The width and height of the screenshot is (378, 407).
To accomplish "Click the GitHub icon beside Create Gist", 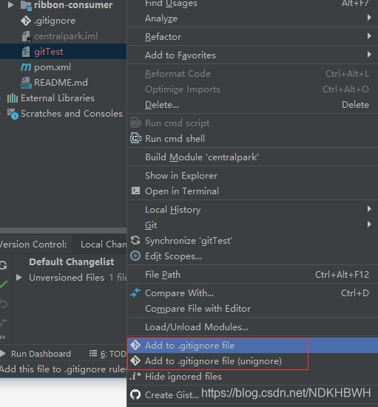I will coord(135,394).
